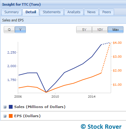This screenshot has height=132, width=126.
Task: Click the $1.00 EPS axis label
Action: coord(117,84)
